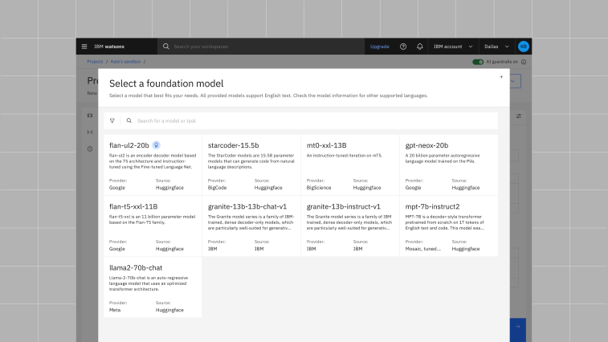Click the award badge on flan-ul2-20b
Viewport: 608px width, 342px height.
(x=157, y=145)
